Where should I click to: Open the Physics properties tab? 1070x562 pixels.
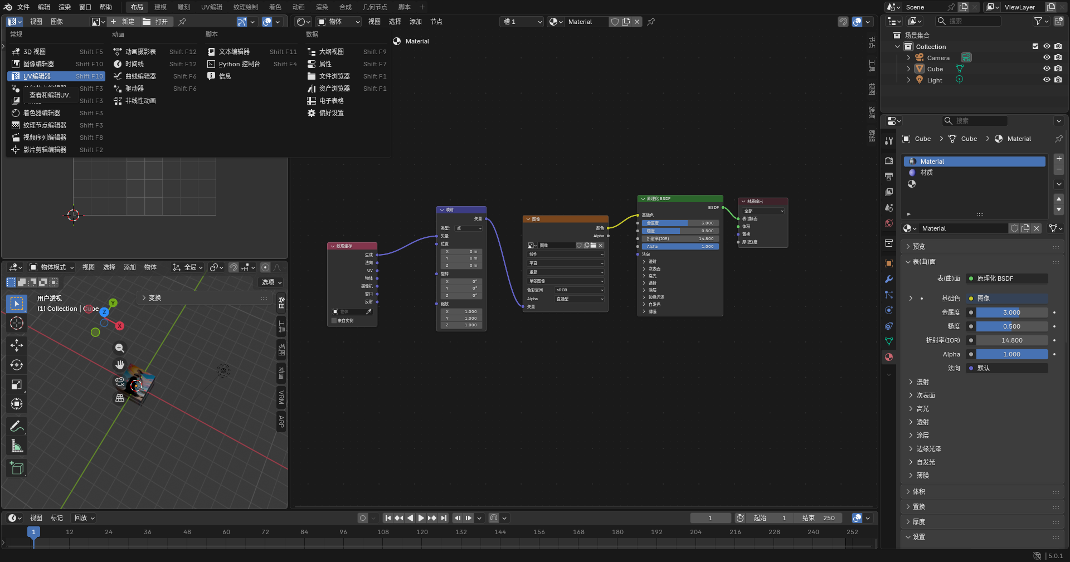pos(889,310)
